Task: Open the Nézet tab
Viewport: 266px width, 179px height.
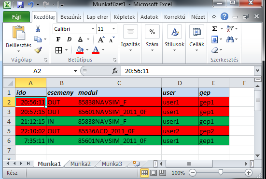Action: click(x=198, y=17)
